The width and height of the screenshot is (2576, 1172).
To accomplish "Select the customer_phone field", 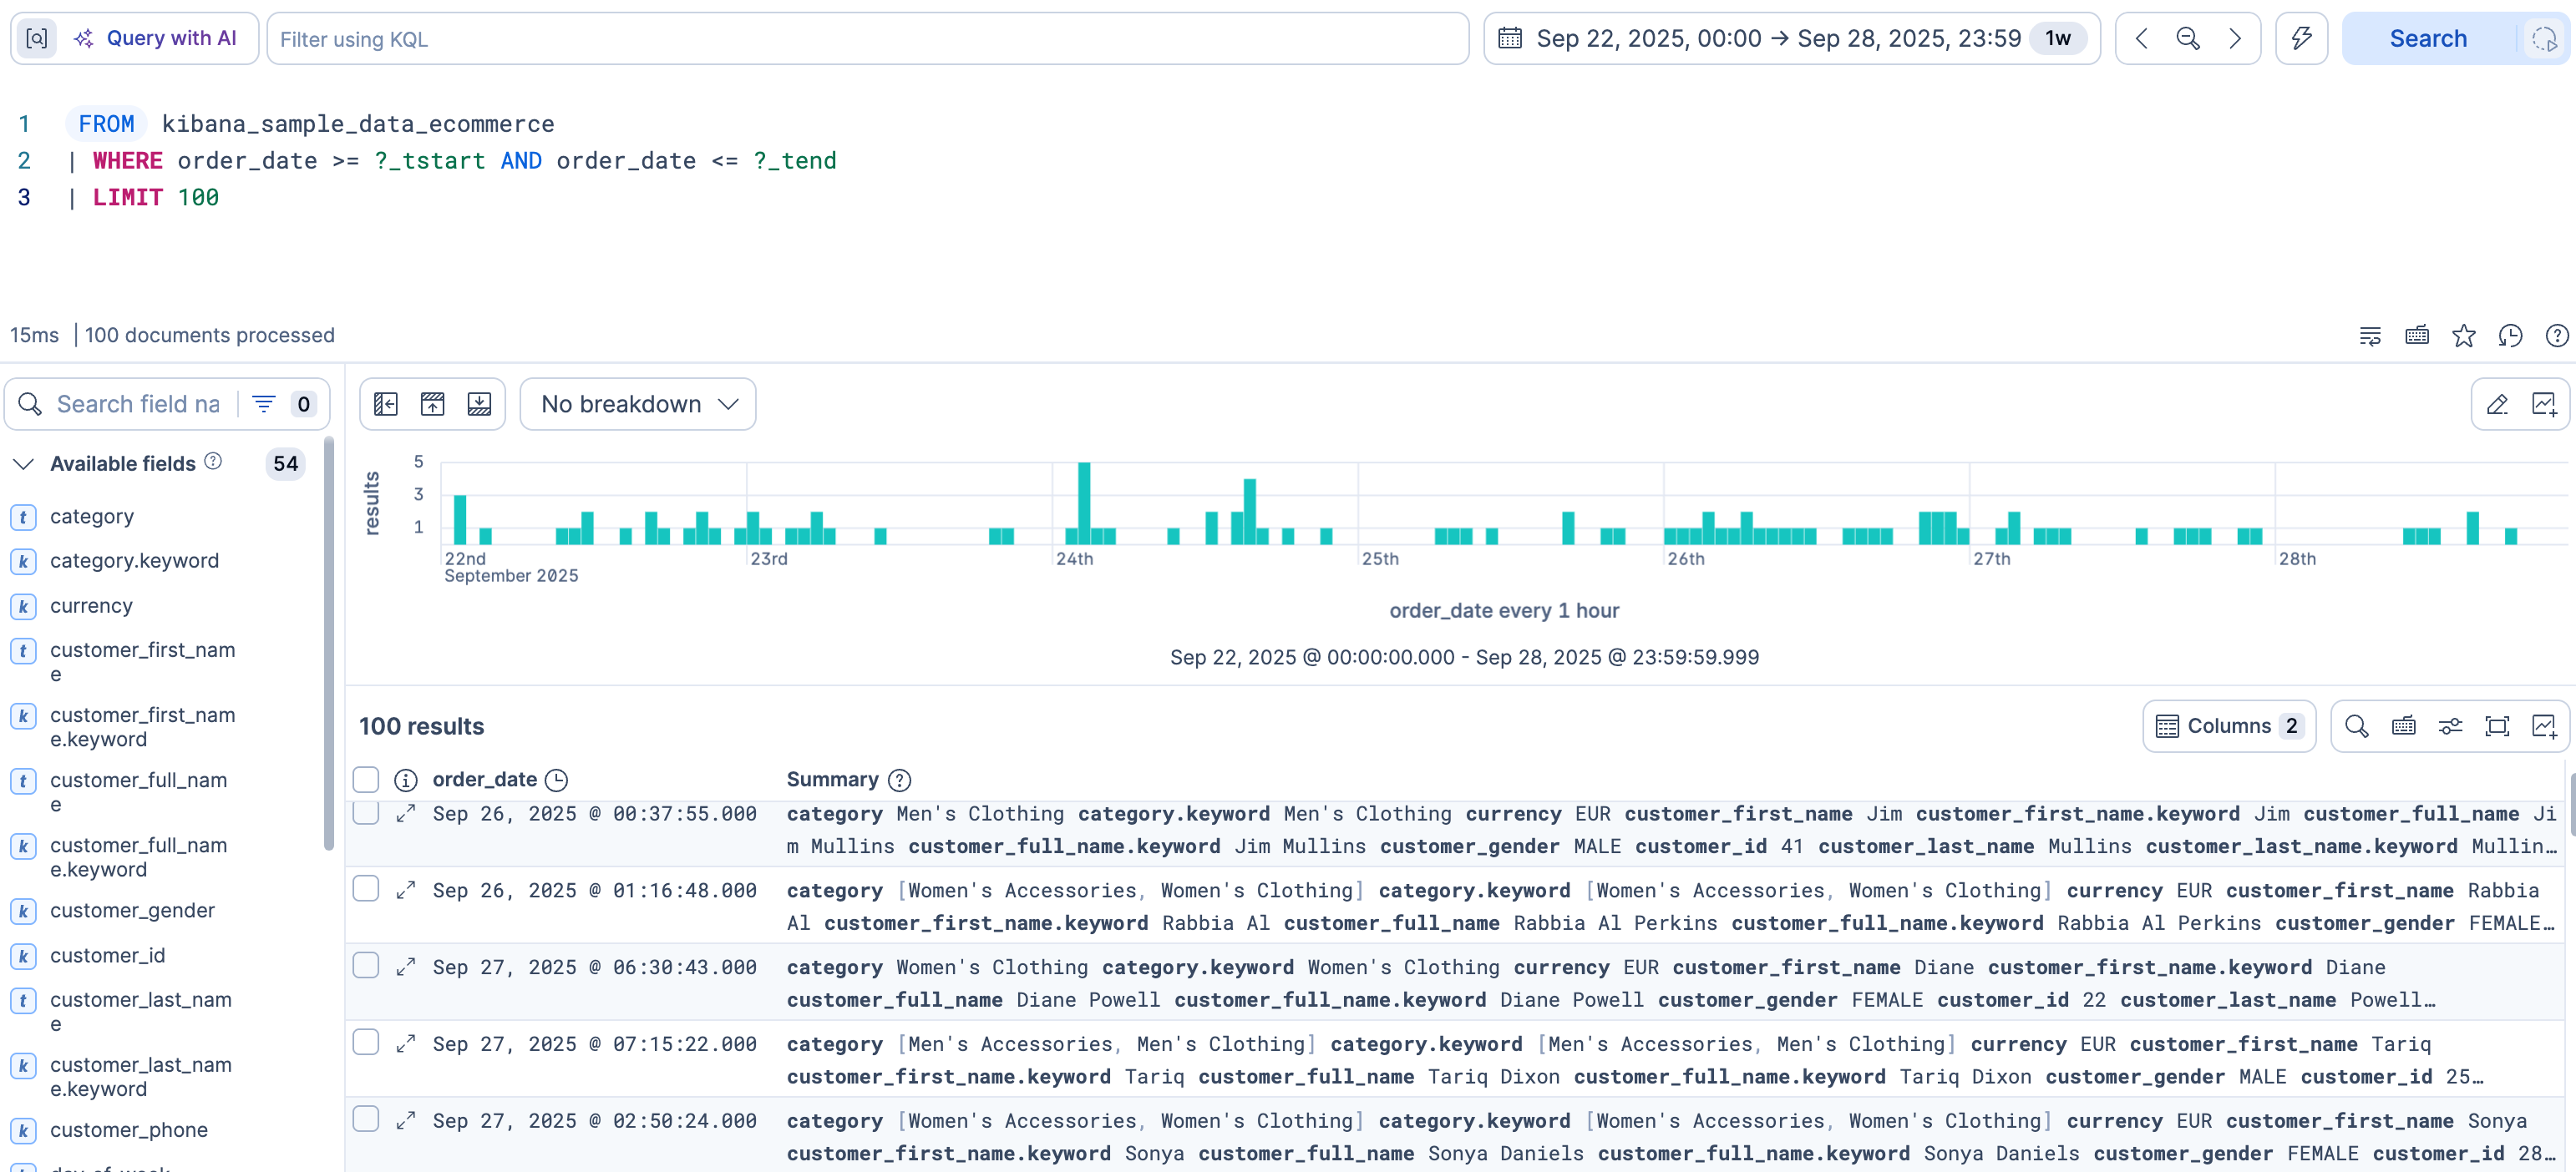I will tap(129, 1130).
